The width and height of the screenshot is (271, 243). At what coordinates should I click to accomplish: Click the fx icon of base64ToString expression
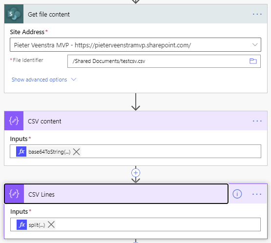21,152
